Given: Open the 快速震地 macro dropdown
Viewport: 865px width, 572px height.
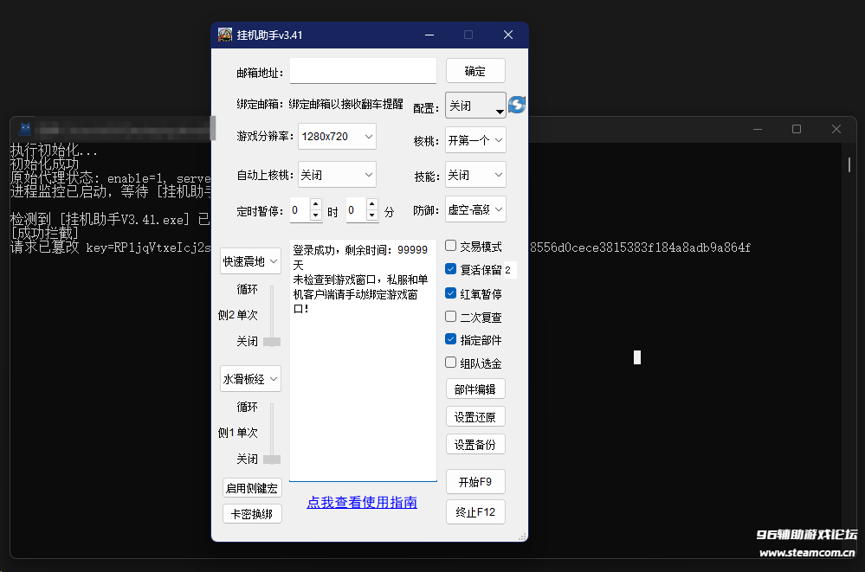Looking at the screenshot, I should tap(250, 260).
